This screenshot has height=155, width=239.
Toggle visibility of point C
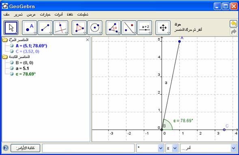(12, 51)
